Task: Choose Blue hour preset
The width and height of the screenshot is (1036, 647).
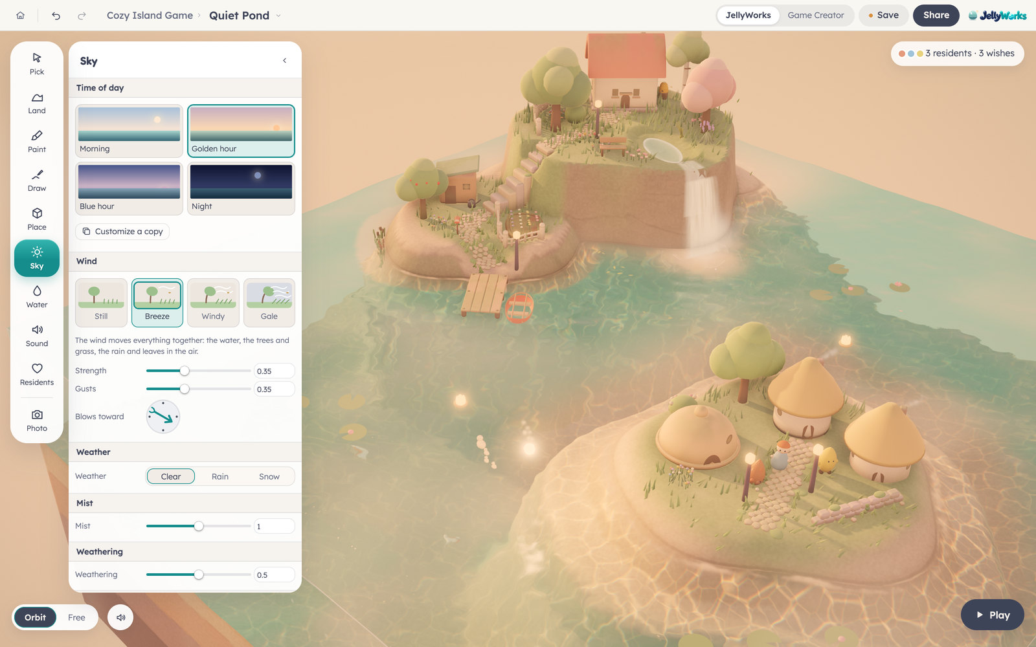Action: pos(129,189)
